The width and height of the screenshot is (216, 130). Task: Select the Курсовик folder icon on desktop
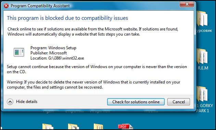(x=202, y=18)
